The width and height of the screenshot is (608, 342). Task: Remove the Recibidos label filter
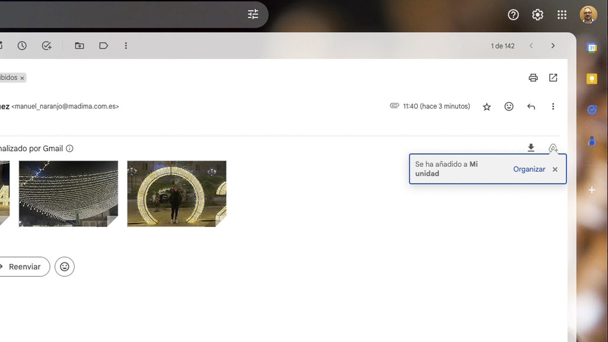click(22, 78)
